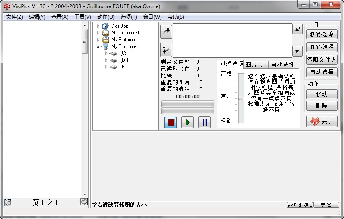Collapse the My Computer tree node
This screenshot has height=219, width=344.
(98, 47)
